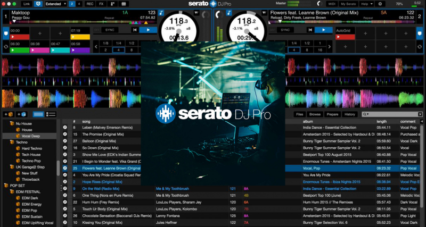Viewport: 426px width, 227px height.
Task: Toggle the Link button
Action: 27,4
